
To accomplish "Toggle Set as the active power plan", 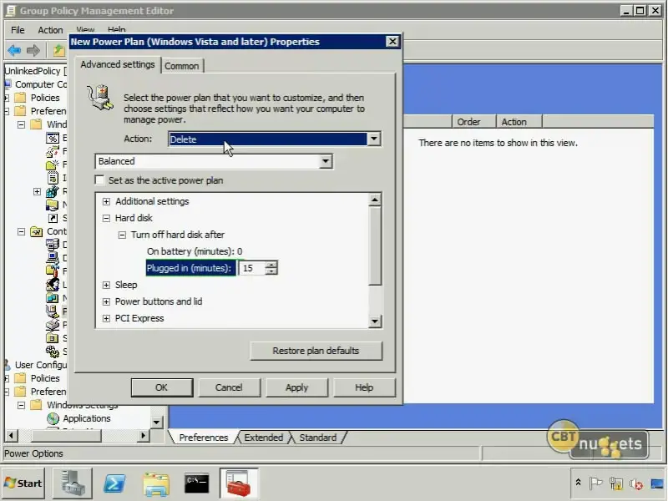I will (99, 180).
